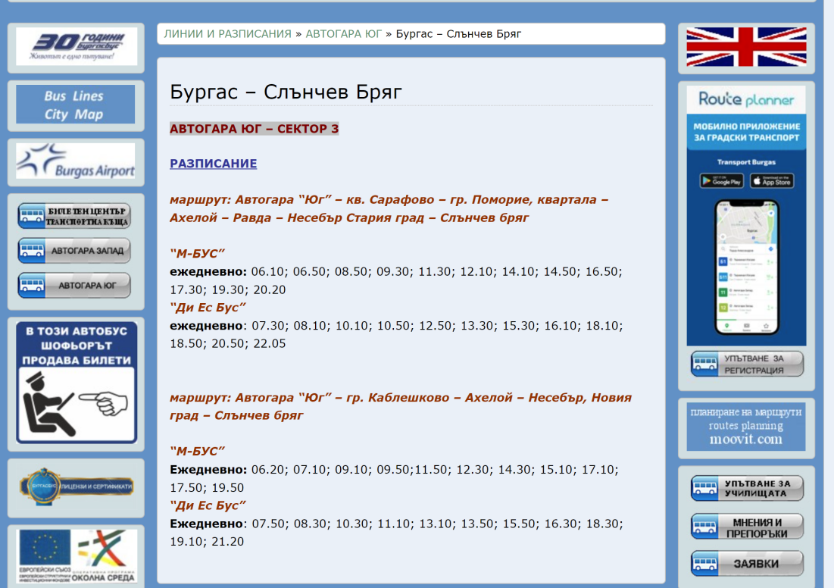Image resolution: width=834 pixels, height=588 pixels.
Task: Open the moovit.com routes planning banner
Action: (x=746, y=427)
